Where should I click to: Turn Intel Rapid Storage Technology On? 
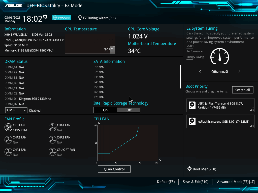coord(105,110)
